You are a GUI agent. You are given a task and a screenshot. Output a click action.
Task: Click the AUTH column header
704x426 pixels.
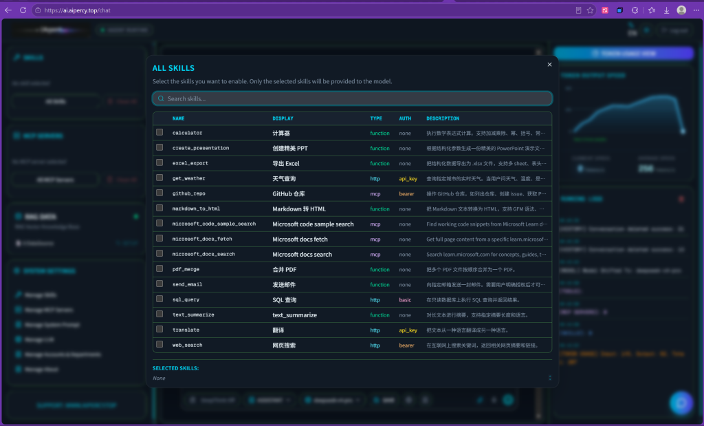[x=405, y=118]
